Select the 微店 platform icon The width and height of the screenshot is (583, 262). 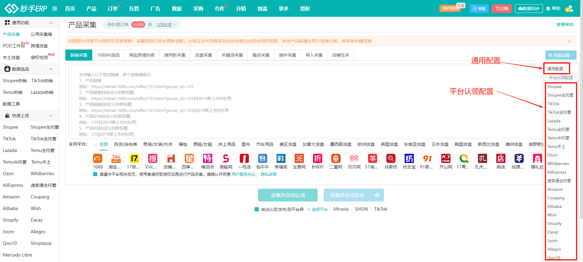tap(501, 158)
